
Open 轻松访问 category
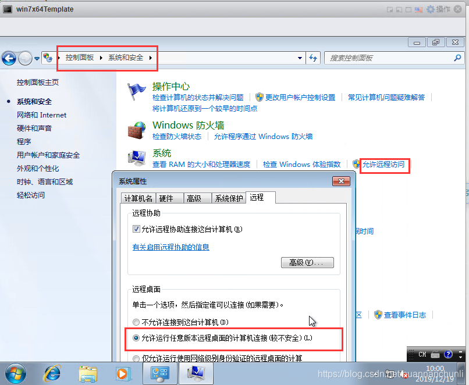31,195
